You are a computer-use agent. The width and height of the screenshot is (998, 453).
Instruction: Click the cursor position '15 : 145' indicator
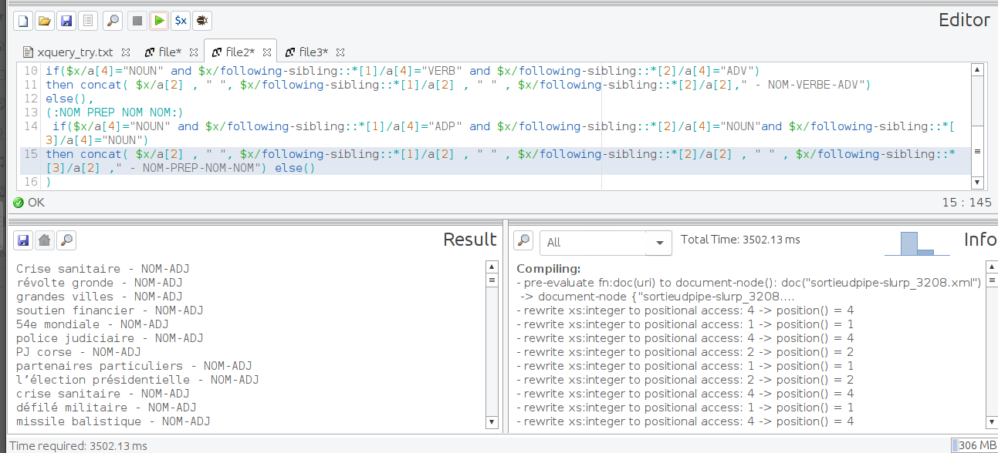click(968, 203)
